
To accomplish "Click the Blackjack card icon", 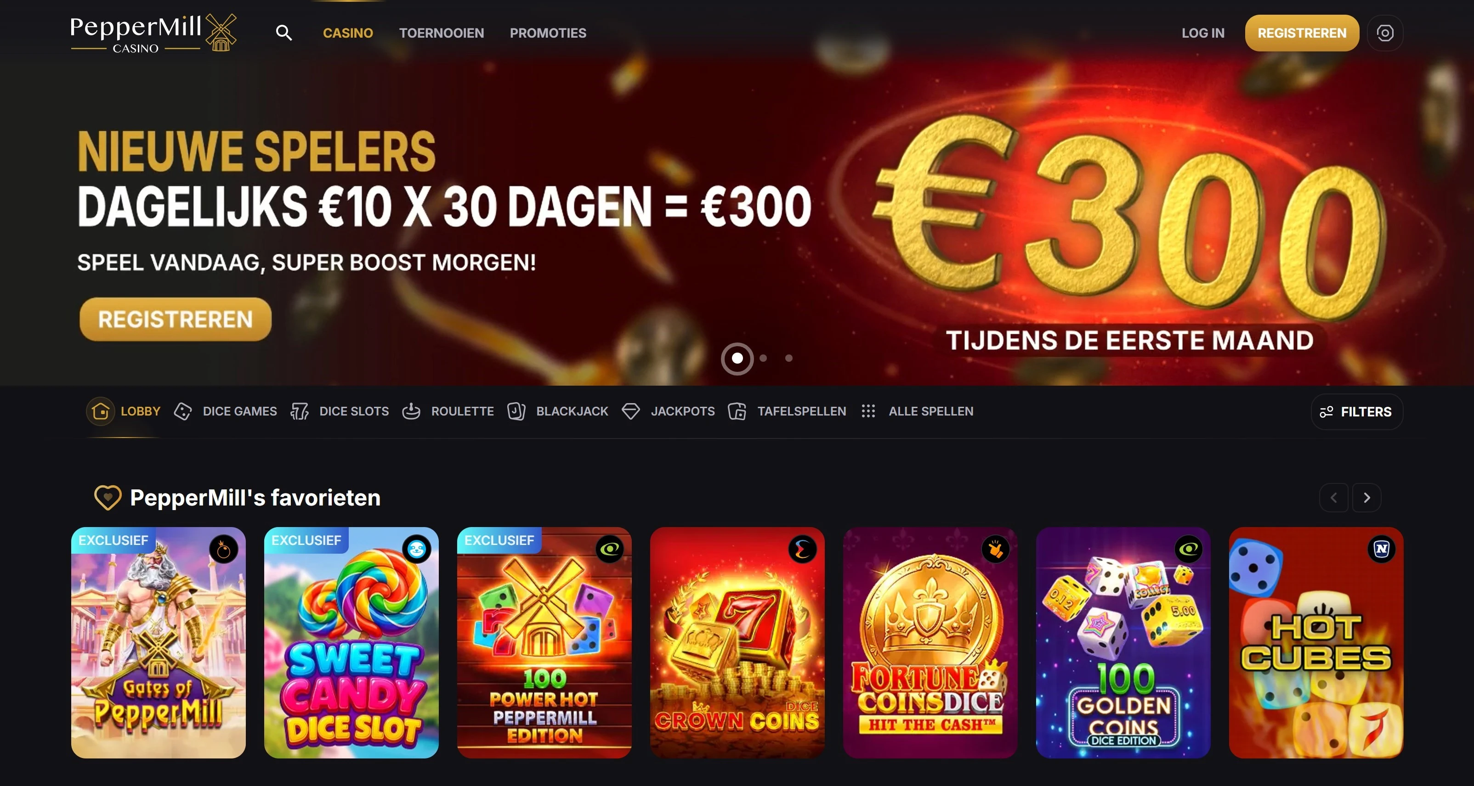I will (516, 411).
